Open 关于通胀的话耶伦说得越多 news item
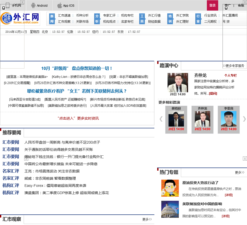Image resolution: width=247 pixels, height=225 pixels. click(x=59, y=149)
